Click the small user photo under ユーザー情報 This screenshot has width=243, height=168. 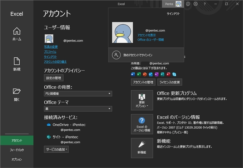click(49, 39)
